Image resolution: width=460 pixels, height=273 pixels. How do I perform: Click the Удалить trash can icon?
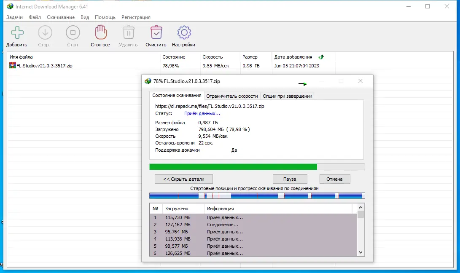[129, 32]
